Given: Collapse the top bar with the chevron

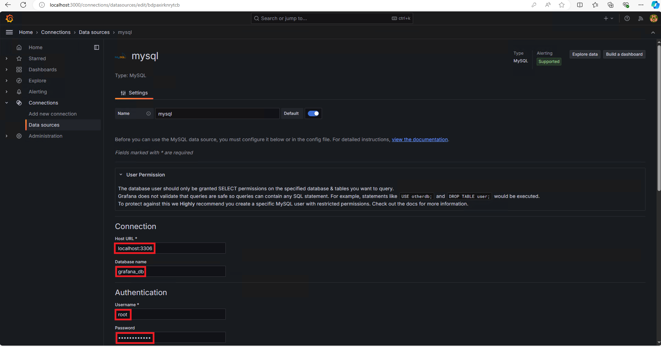Looking at the screenshot, I should point(653,33).
